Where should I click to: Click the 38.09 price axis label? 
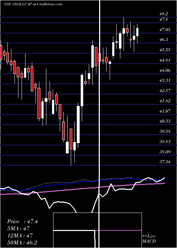(x=165, y=152)
